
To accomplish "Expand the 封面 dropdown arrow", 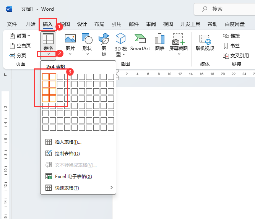I will (29, 36).
